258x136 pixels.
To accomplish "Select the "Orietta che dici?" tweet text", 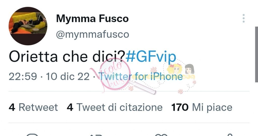I will click(x=67, y=57).
